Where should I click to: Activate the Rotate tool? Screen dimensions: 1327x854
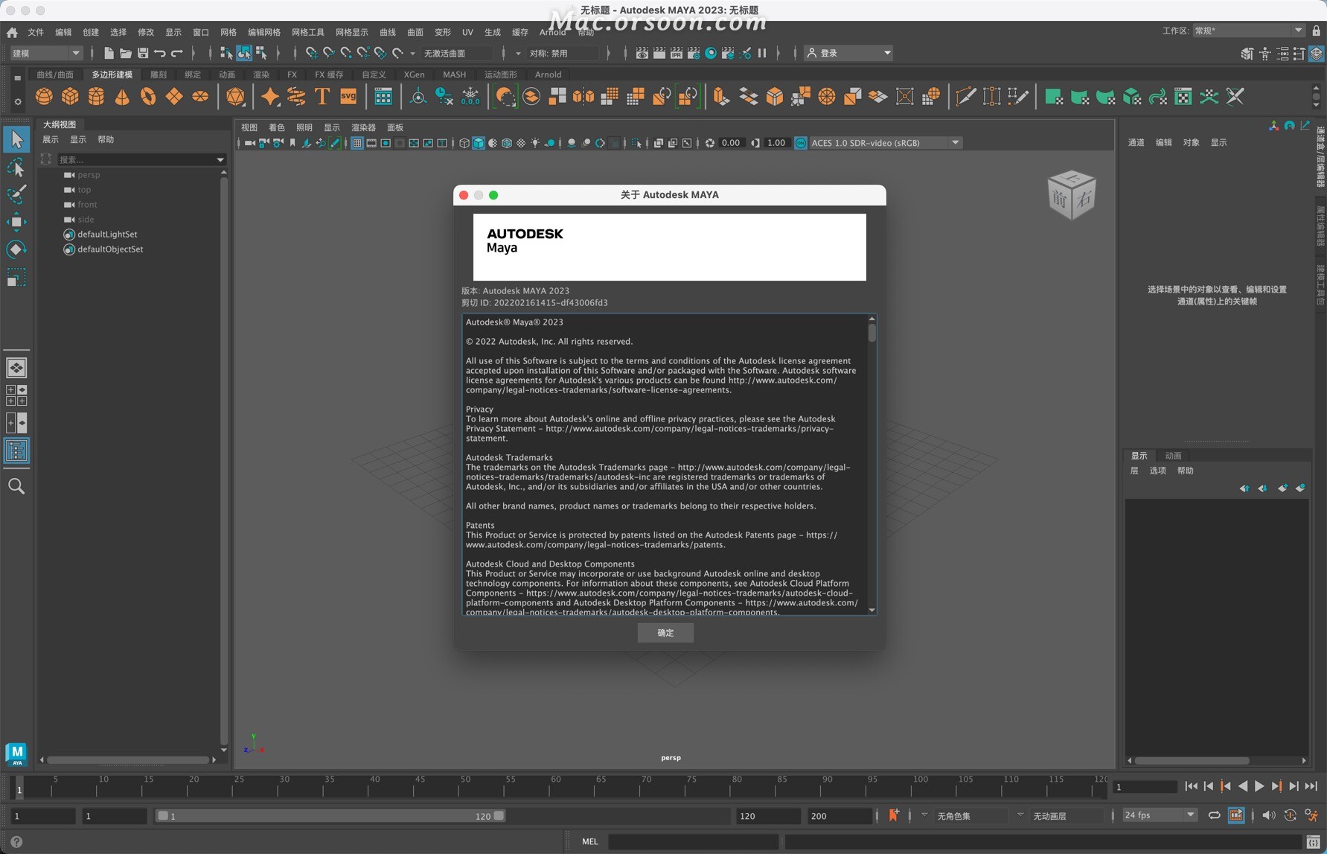click(x=16, y=249)
